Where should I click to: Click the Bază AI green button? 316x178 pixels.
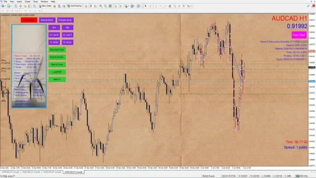coord(57,79)
